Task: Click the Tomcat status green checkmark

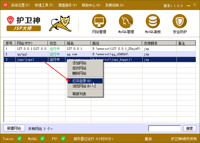Action: [19, 138]
